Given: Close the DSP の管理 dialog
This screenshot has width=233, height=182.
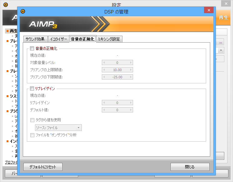Looking at the screenshot, I should (x=209, y=10).
